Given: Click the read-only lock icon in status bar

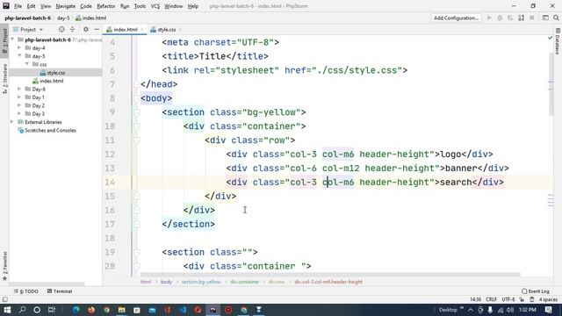Looking at the screenshot, I should (522, 299).
